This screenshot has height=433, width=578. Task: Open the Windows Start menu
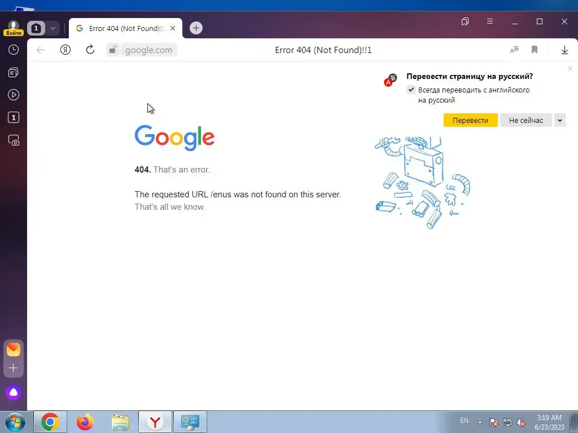(x=15, y=422)
